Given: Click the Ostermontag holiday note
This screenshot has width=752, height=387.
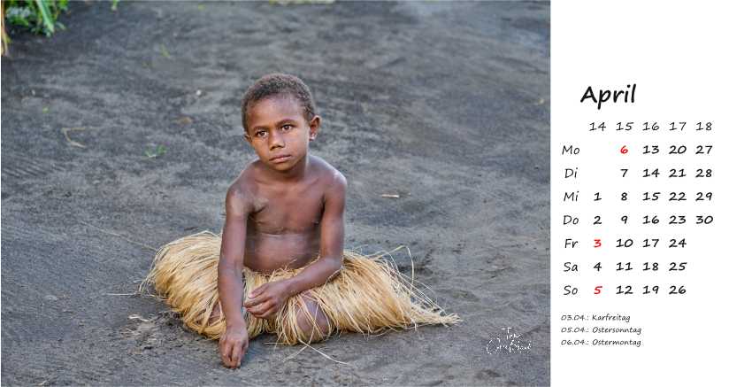Looking at the screenshot, I should [x=601, y=343].
